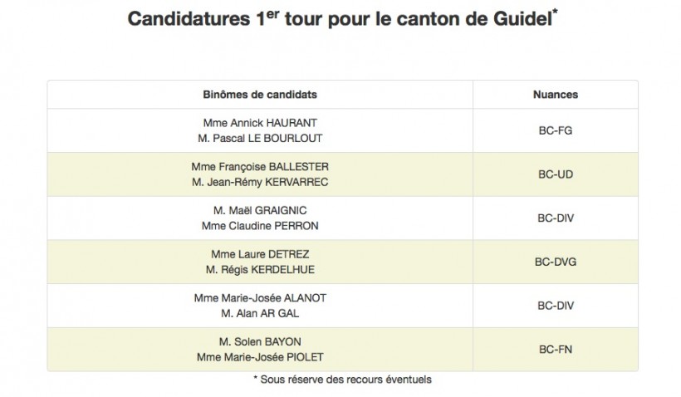Click candidate Mme Marie-Josée ALANOT
The height and width of the screenshot is (397, 681).
(260, 298)
